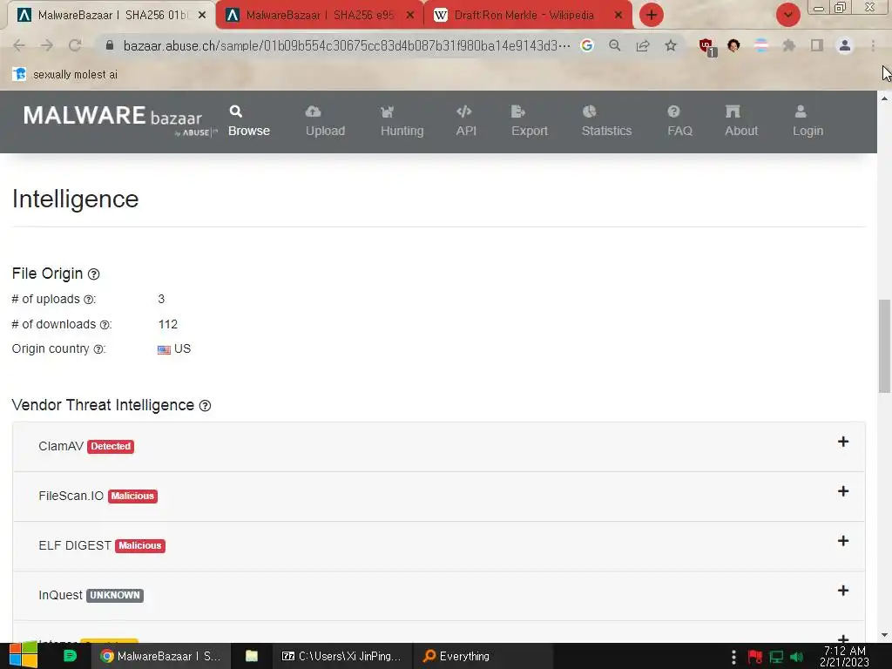This screenshot has height=669, width=892.
Task: Open the Windows Start button
Action: (x=24, y=656)
